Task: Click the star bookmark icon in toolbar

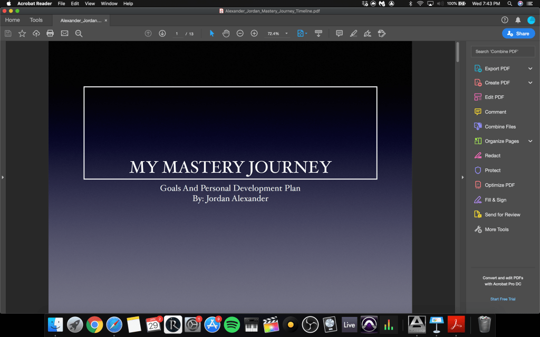Action: tap(22, 33)
